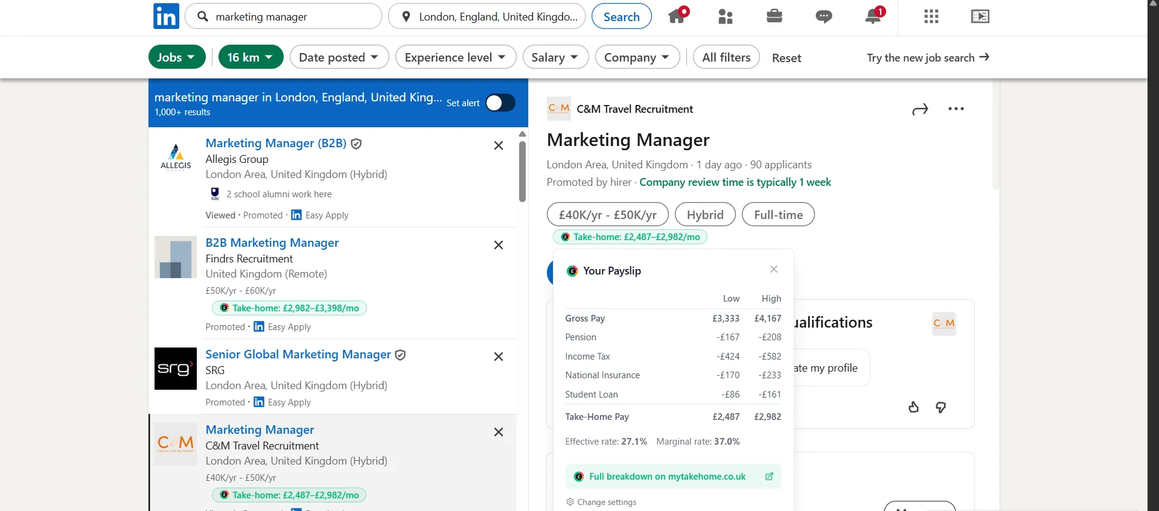
Task: Click Change settings in payslip popup
Action: coord(601,502)
